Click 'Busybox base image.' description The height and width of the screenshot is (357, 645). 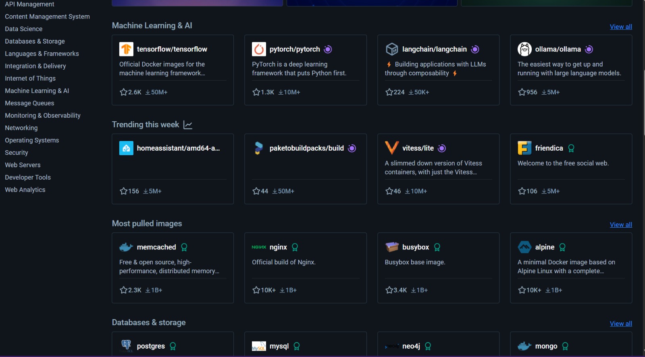(415, 262)
